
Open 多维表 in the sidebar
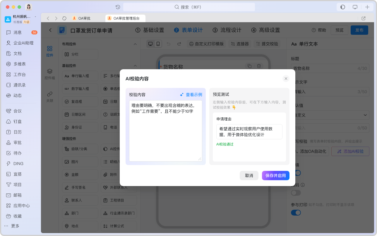pos(20,64)
